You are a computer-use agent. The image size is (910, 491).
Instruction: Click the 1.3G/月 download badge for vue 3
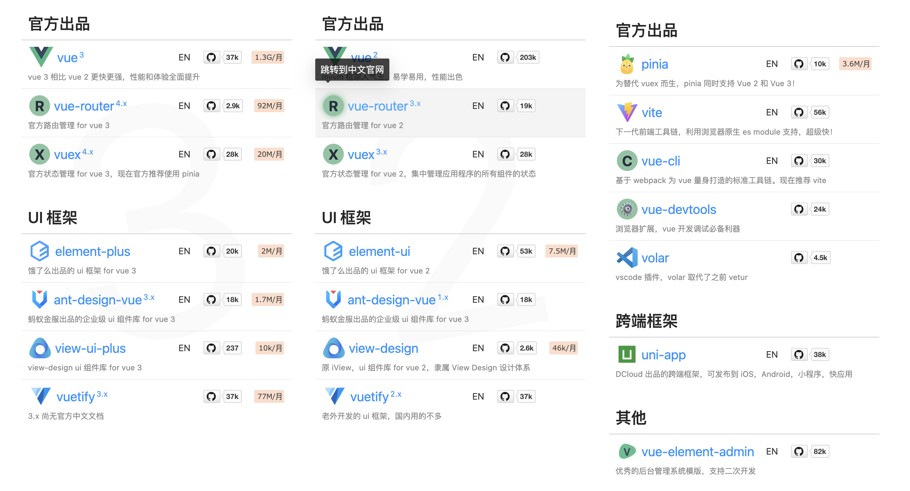tap(268, 57)
